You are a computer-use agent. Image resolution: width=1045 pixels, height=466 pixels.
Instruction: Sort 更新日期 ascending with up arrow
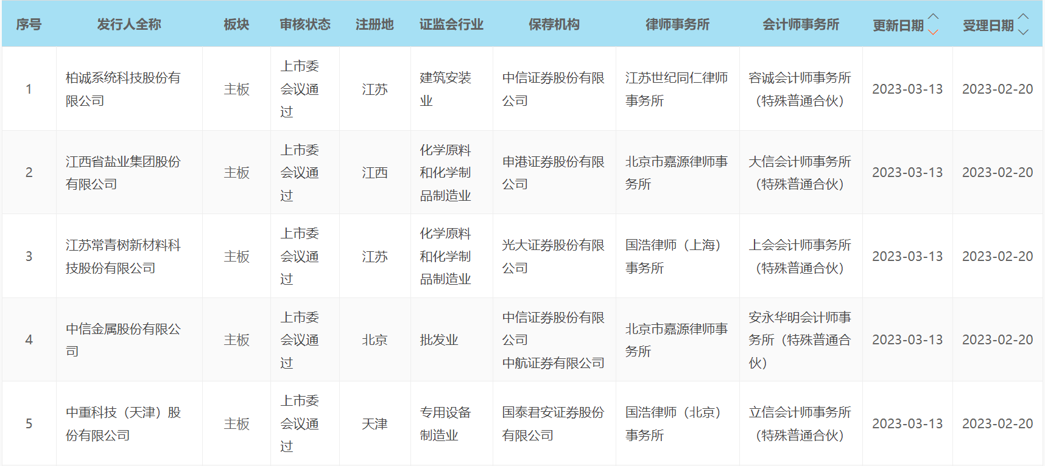[x=933, y=16]
